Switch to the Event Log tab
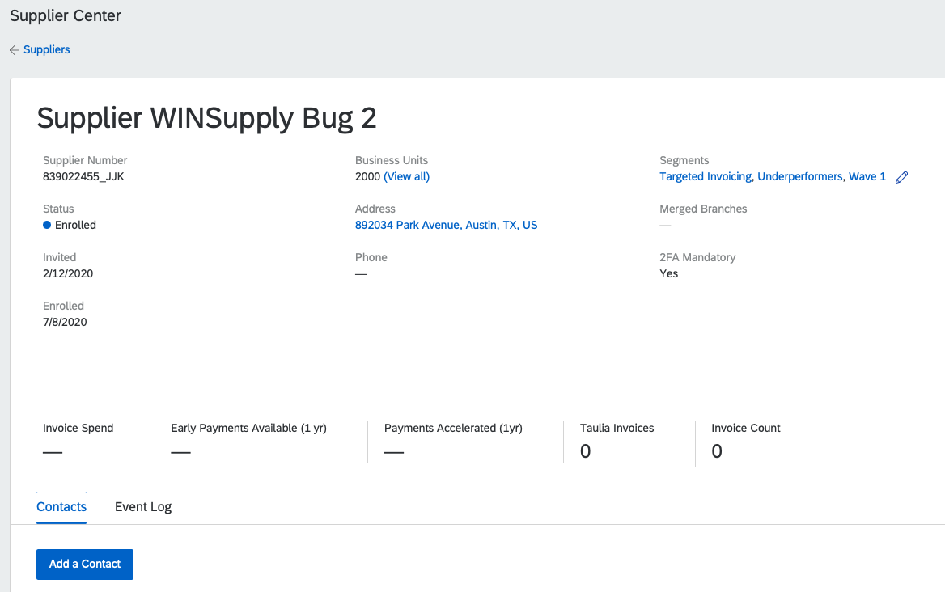Viewport: 945px width, 592px height. tap(143, 507)
